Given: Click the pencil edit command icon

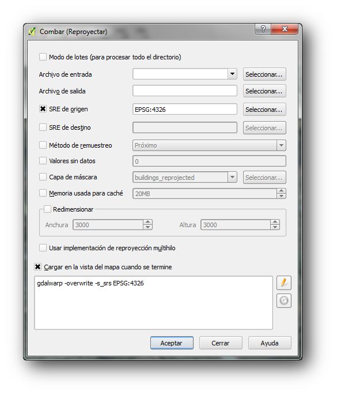Looking at the screenshot, I should pyautogui.click(x=283, y=283).
